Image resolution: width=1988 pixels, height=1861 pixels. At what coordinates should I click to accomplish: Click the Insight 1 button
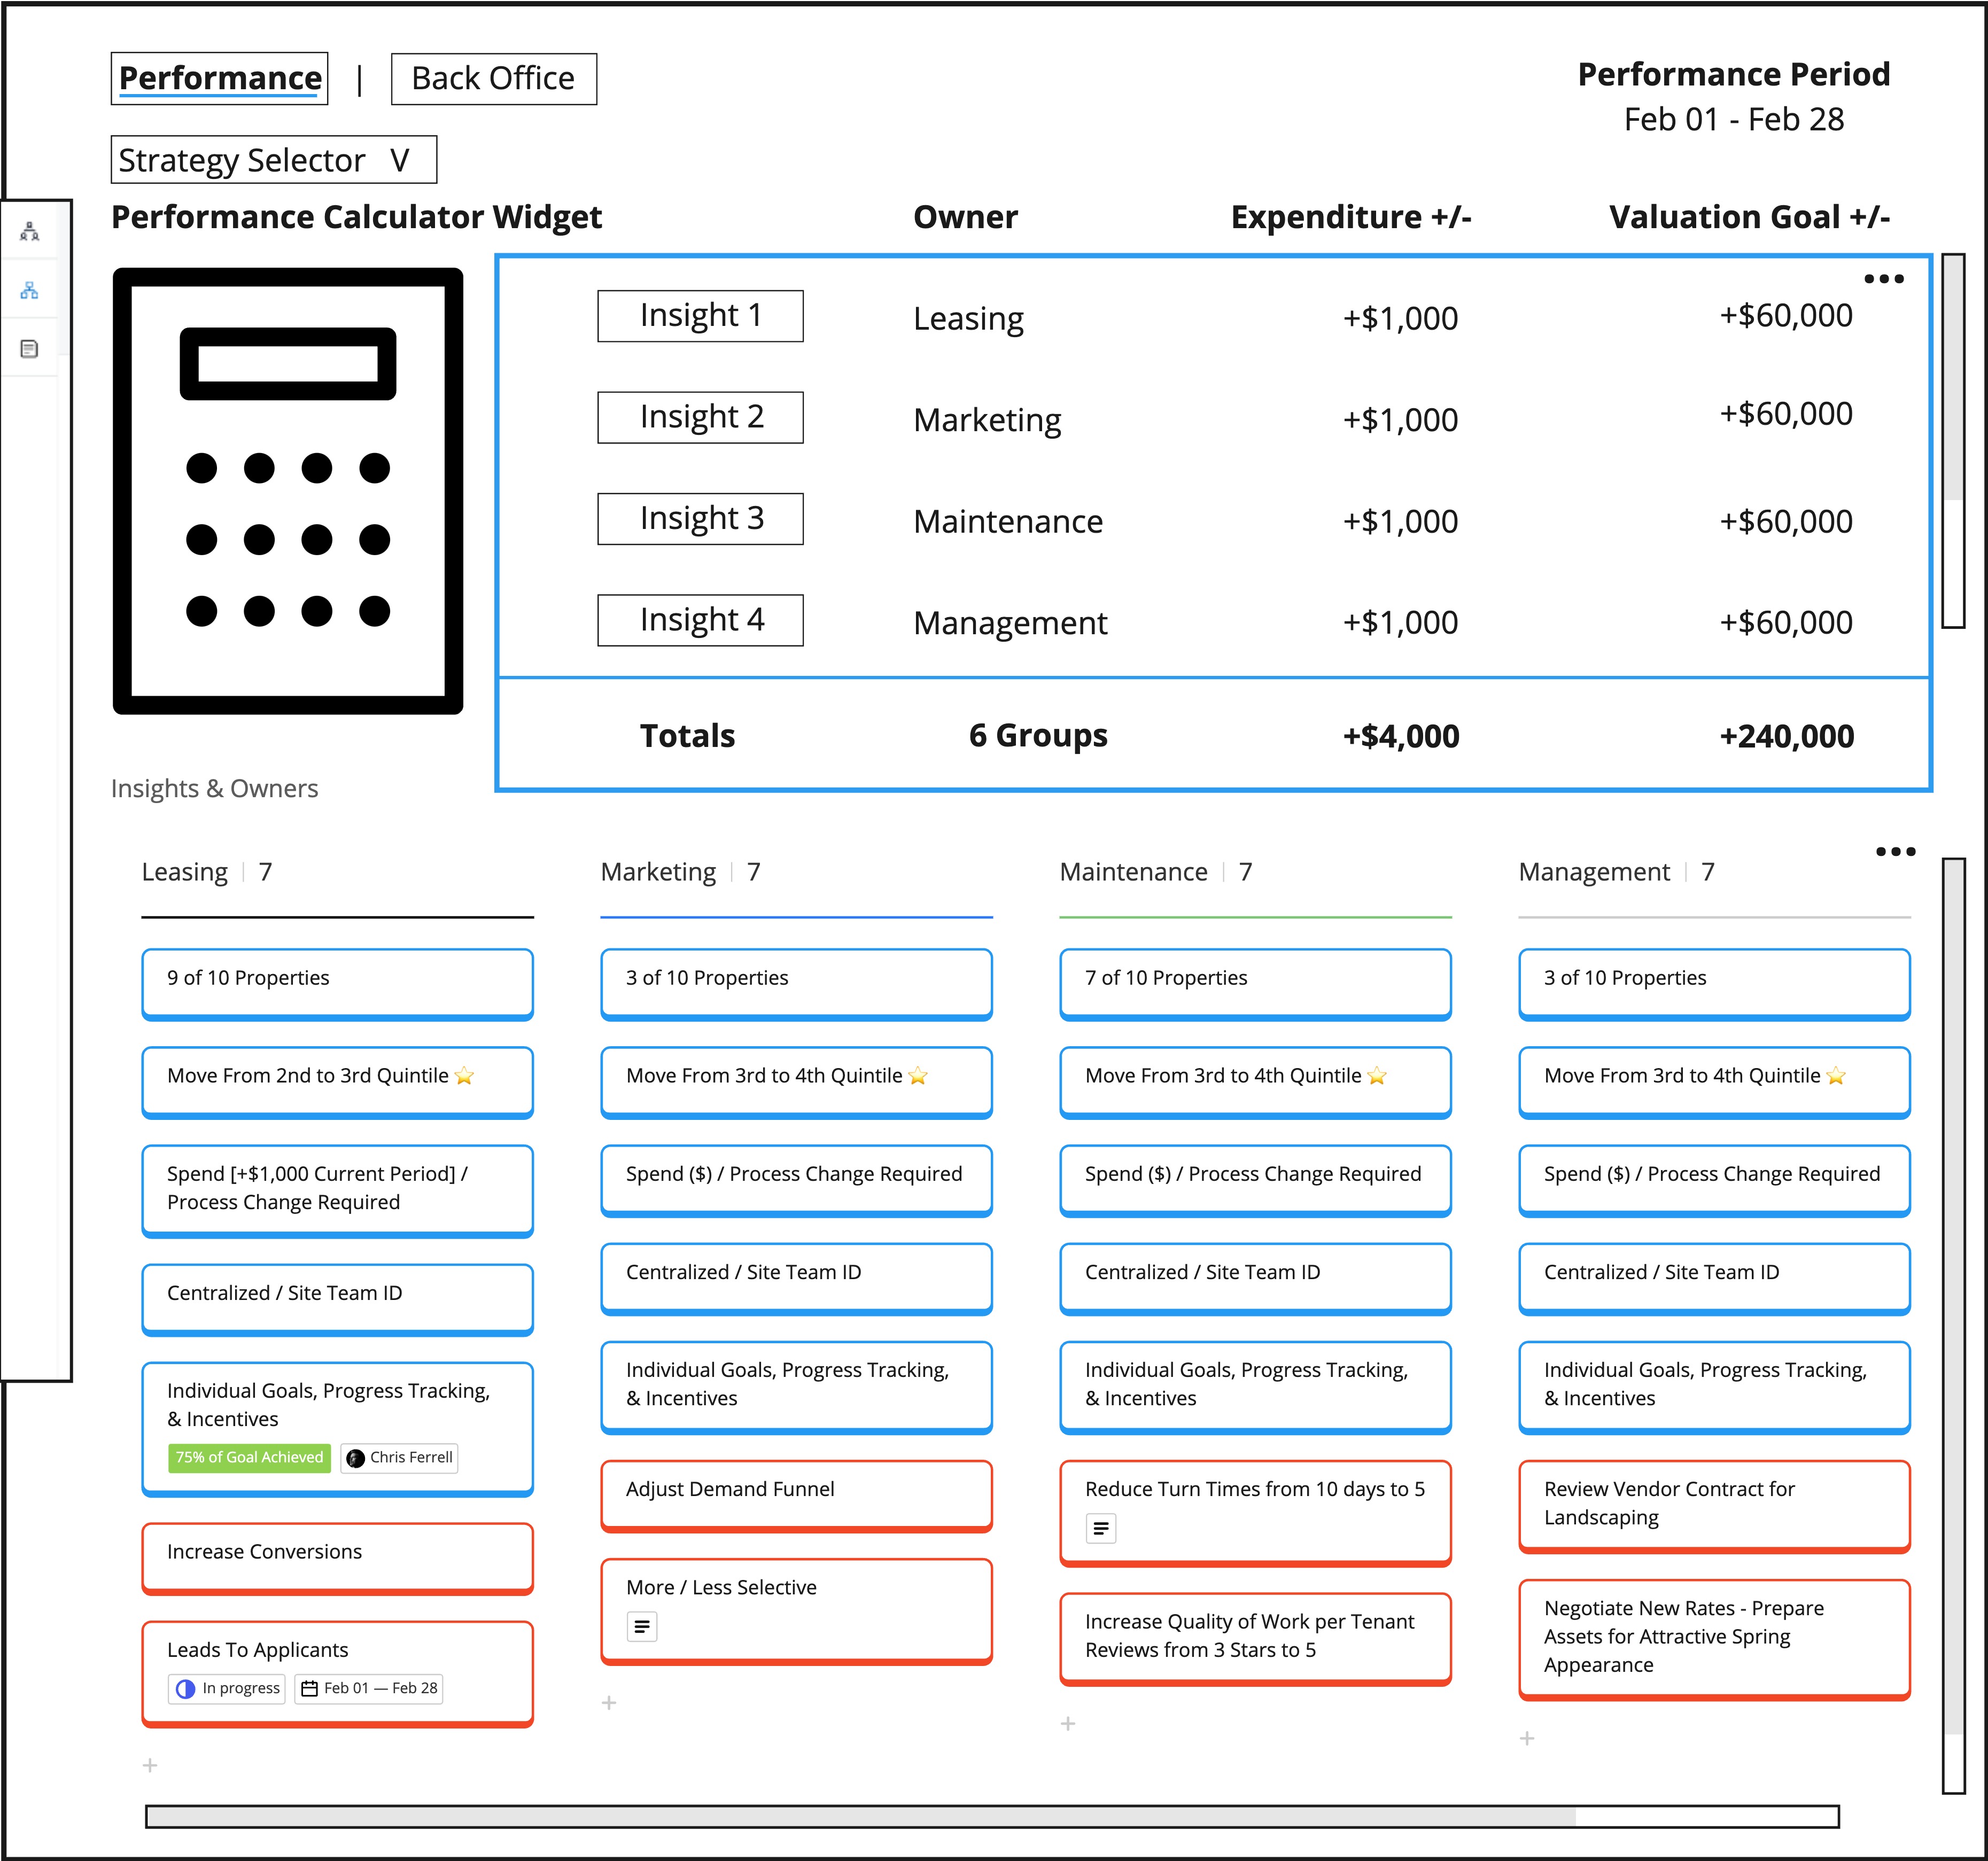[700, 316]
